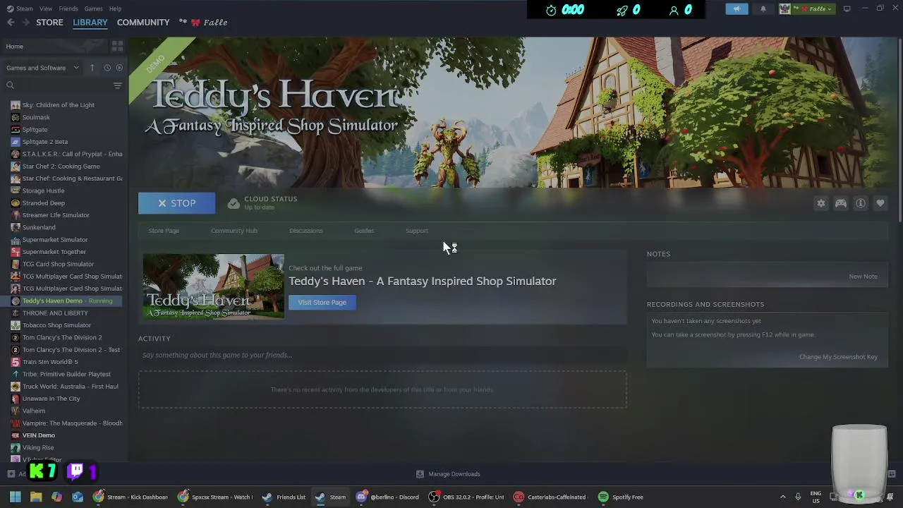Open the Store Page link
Viewport: 903px width, 508px height.
click(x=164, y=231)
